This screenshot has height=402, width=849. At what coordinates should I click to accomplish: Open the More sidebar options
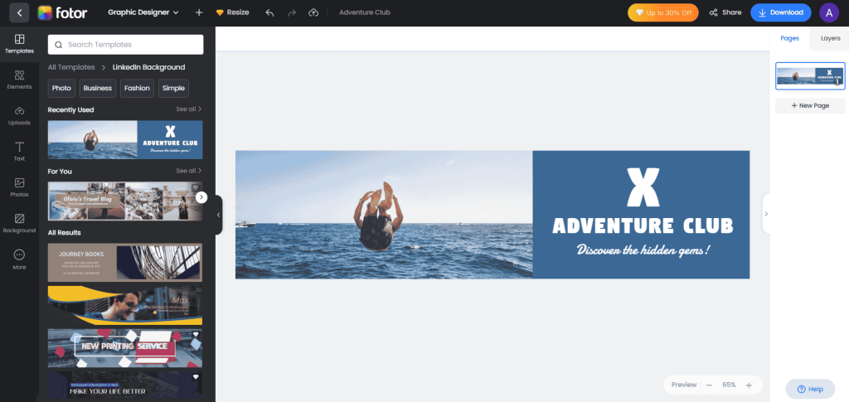[20, 259]
